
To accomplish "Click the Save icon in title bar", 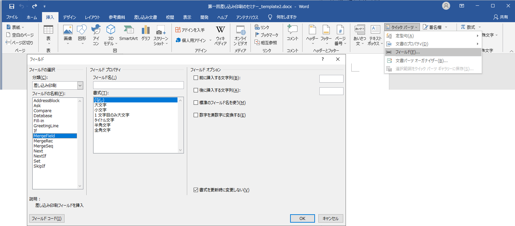I will click(x=12, y=6).
